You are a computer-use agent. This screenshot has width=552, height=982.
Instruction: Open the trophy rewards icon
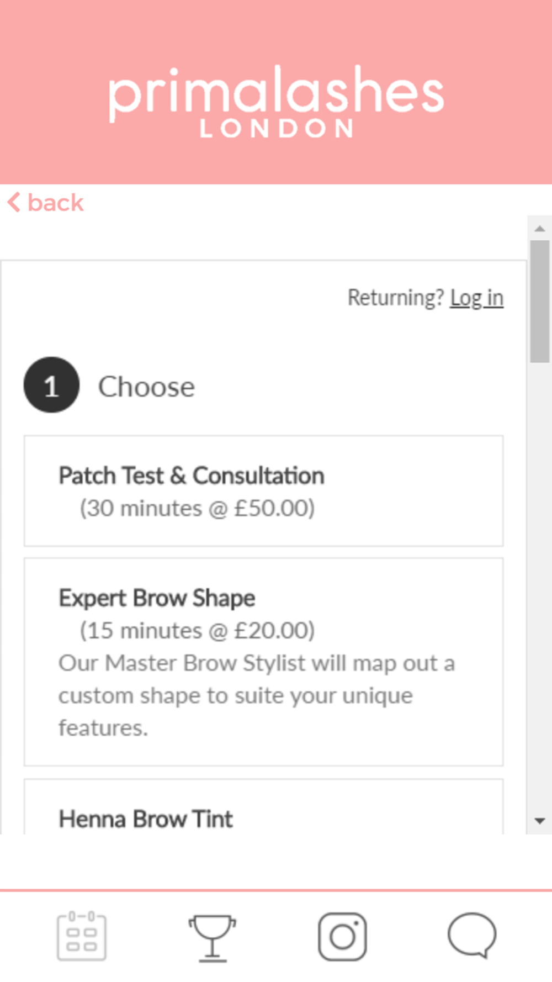click(212, 937)
